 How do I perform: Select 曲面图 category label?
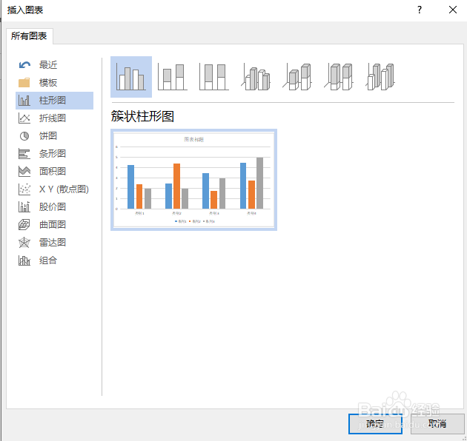(x=53, y=224)
